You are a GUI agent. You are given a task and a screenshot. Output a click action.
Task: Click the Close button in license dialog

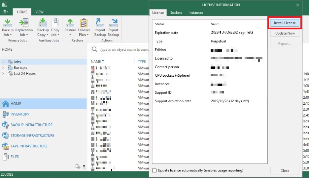tap(285, 170)
